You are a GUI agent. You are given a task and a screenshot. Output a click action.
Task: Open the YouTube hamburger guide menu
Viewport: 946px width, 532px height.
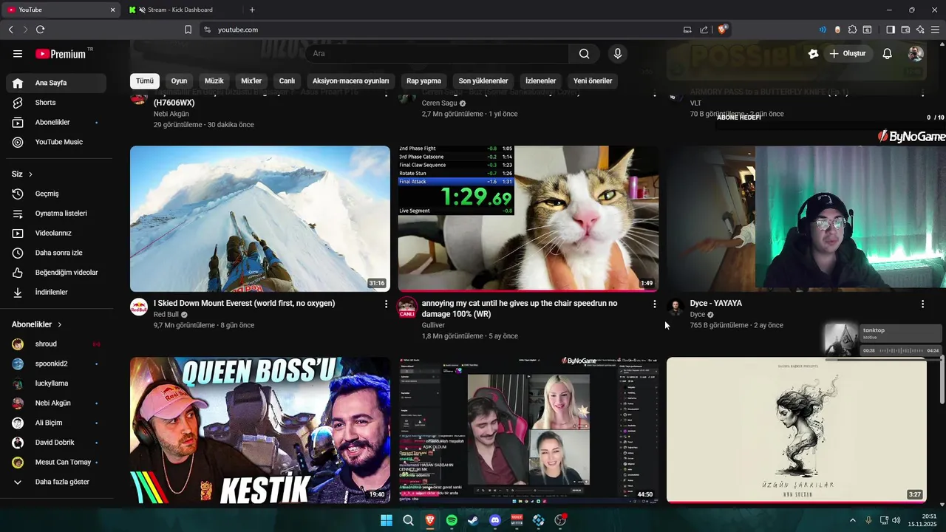18,54
